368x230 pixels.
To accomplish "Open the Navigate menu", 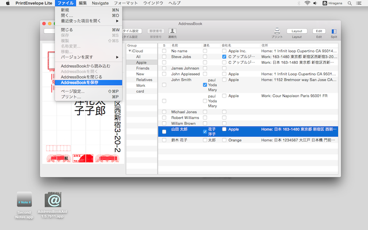I will point(100,3).
